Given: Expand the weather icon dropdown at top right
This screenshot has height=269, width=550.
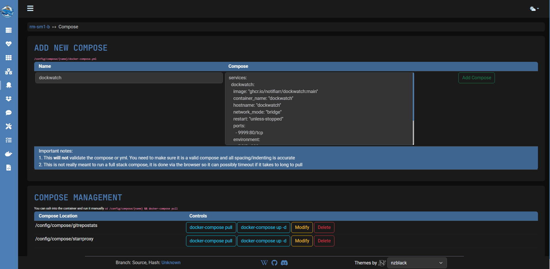Looking at the screenshot, I should (x=534, y=9).
